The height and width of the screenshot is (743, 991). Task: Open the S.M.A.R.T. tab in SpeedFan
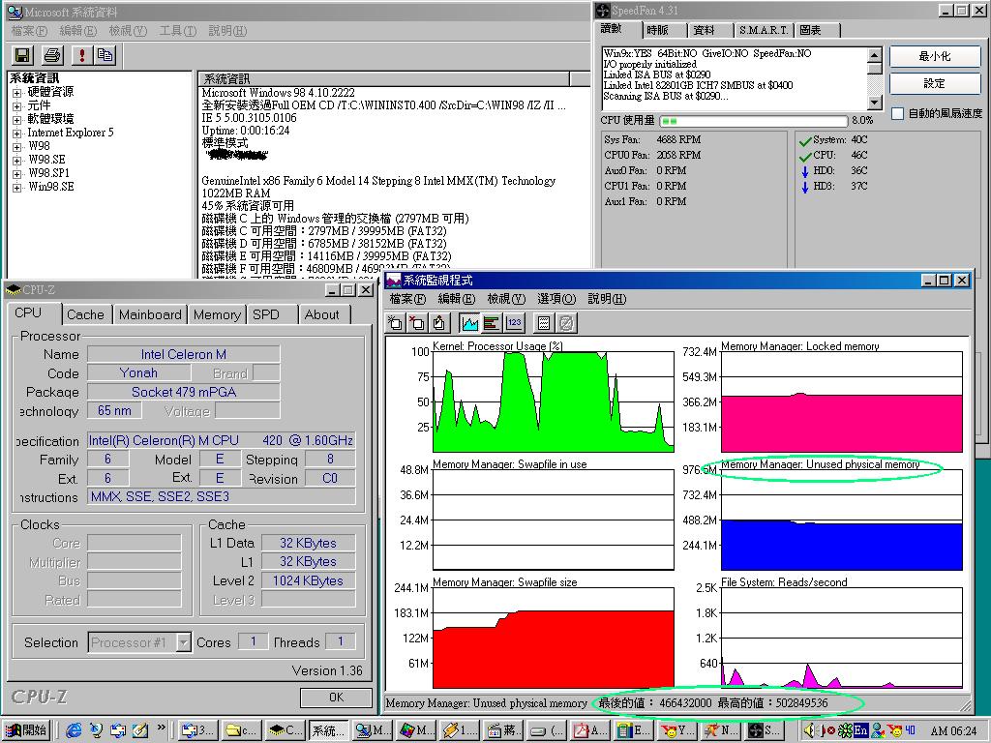pyautogui.click(x=764, y=30)
